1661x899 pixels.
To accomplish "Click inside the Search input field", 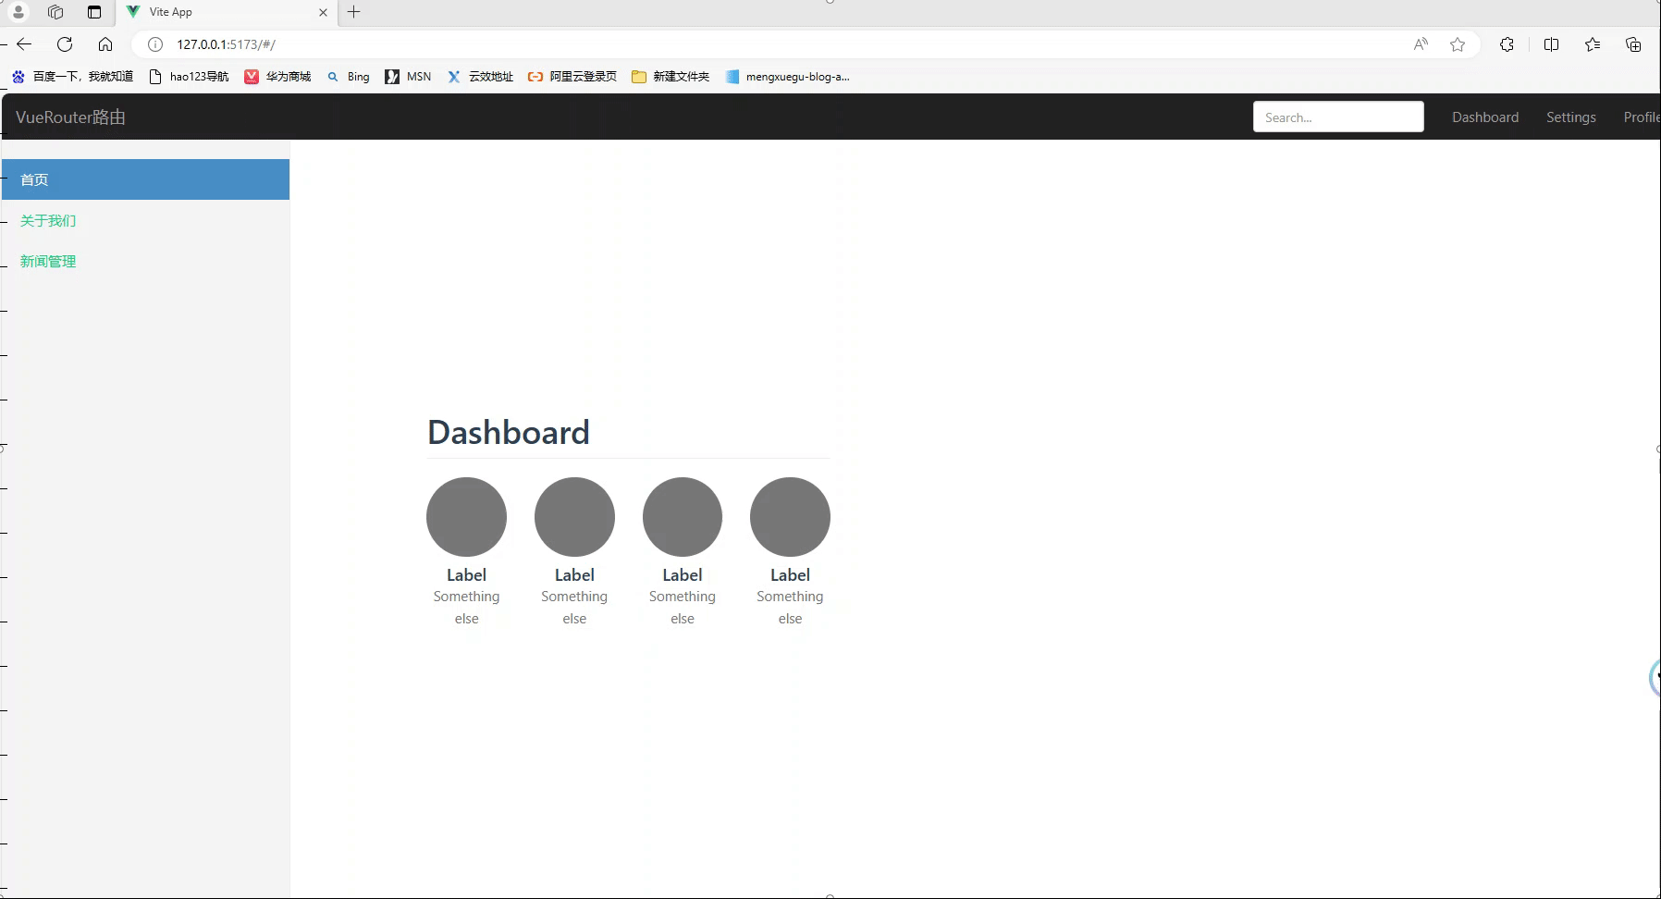I will (1337, 117).
